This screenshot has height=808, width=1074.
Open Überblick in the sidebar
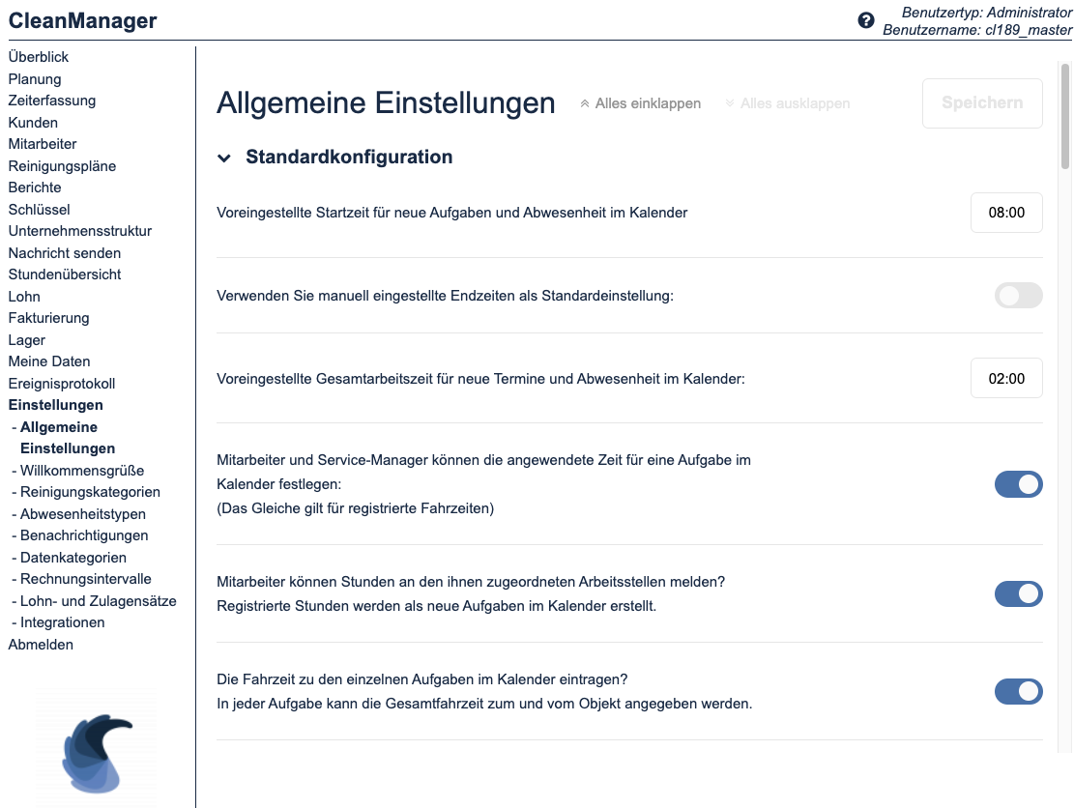point(39,57)
